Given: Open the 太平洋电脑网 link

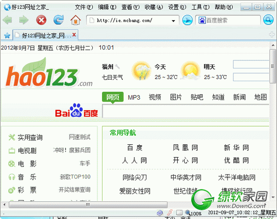Looking at the screenshot, I should point(237,178).
